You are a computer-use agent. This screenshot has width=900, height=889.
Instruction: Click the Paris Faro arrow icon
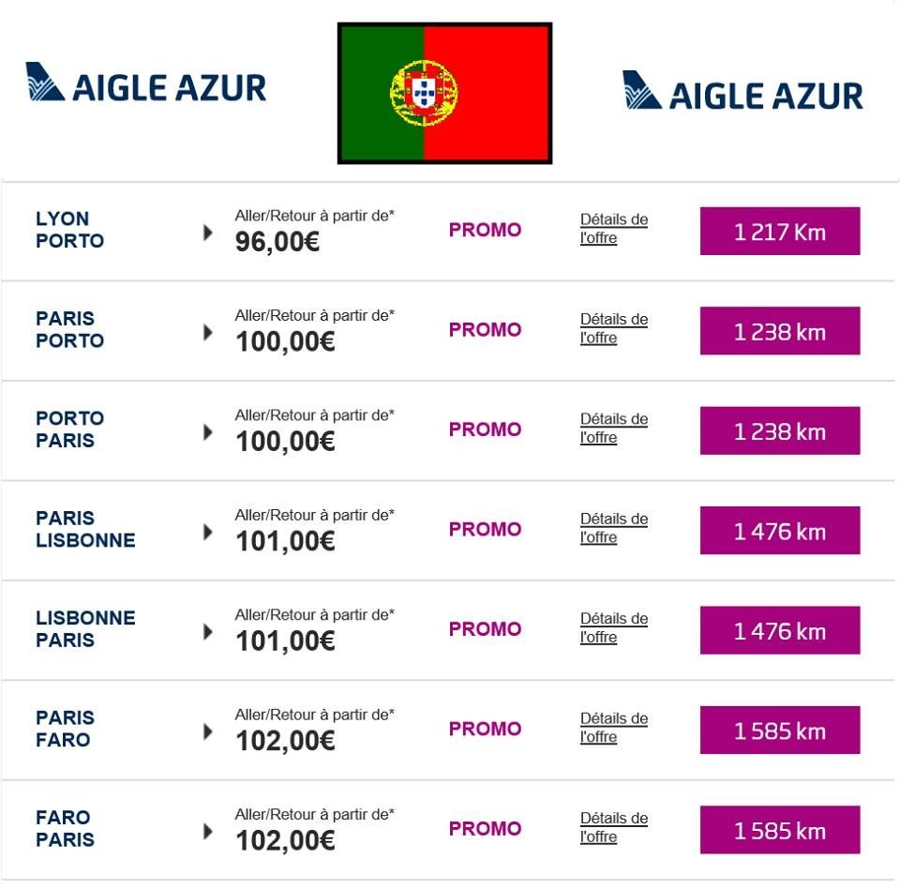coord(208,731)
